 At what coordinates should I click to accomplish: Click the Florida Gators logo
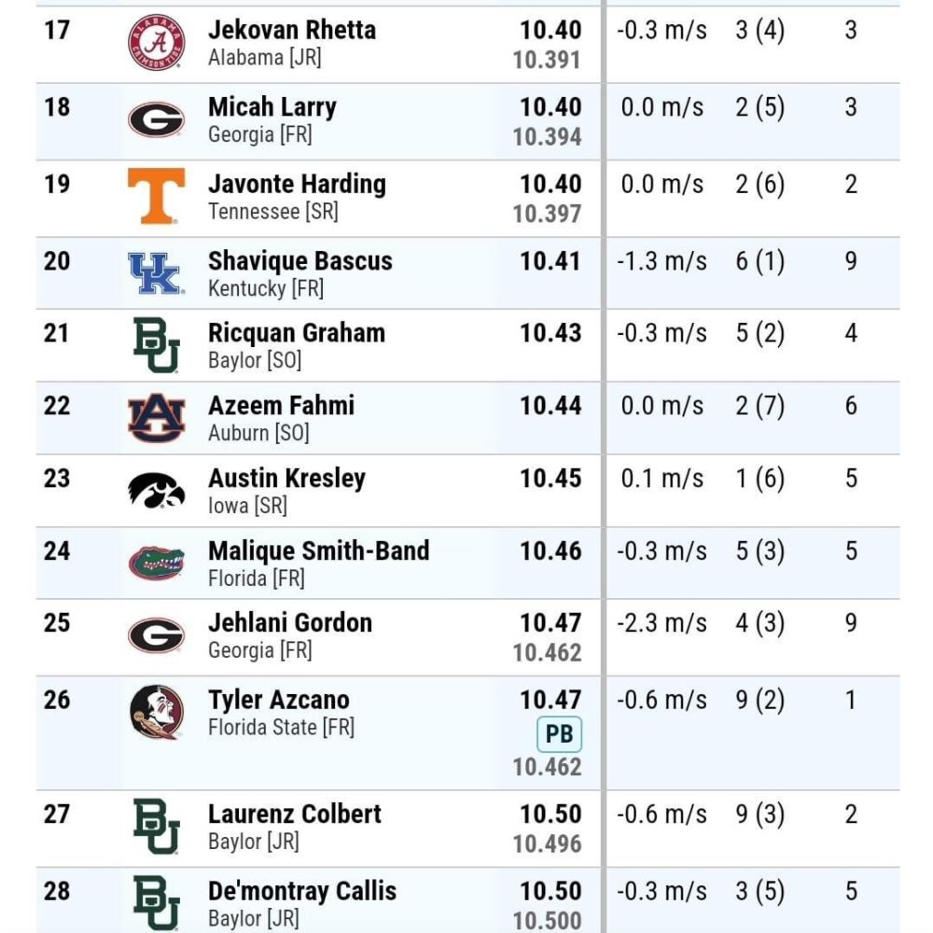[157, 563]
